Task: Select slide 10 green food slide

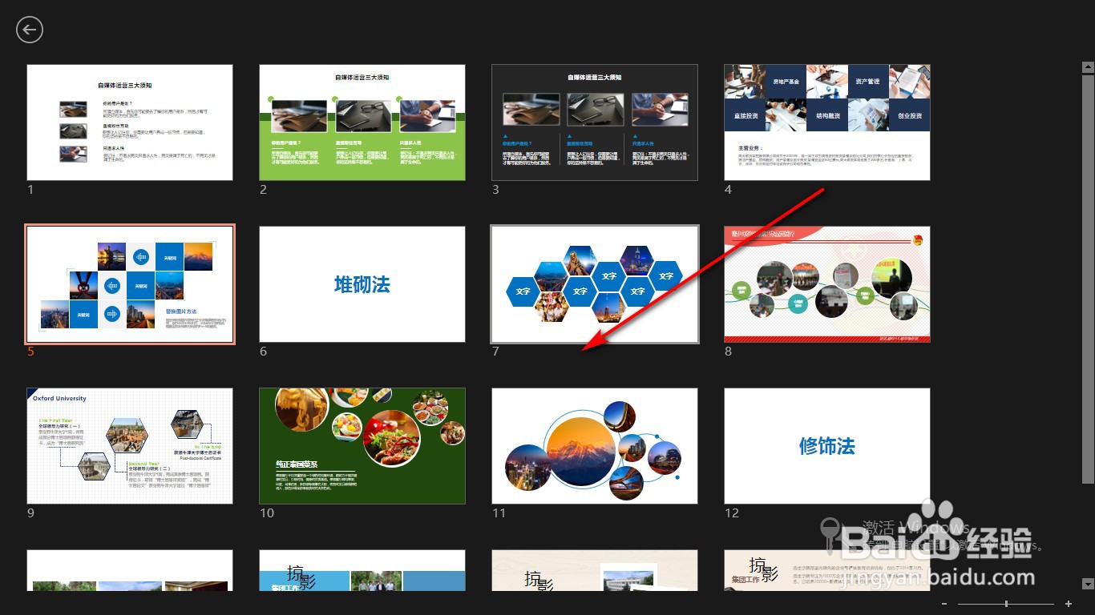Action: [362, 446]
